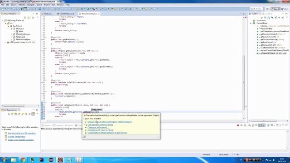Open the Window menu
Viewport: 290px width, 163px height.
click(60, 5)
